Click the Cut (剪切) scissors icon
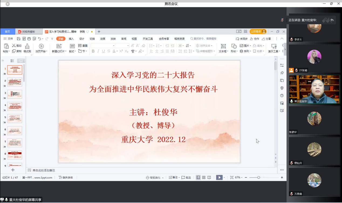 coord(14,46)
